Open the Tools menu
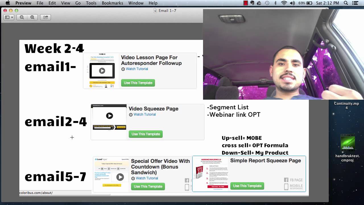Screen dimensions: 364x205 91,3
